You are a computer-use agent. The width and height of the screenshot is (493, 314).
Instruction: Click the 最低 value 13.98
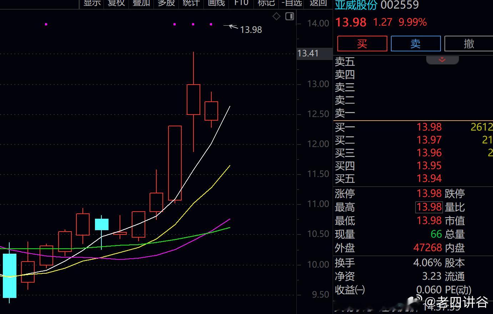(429, 221)
